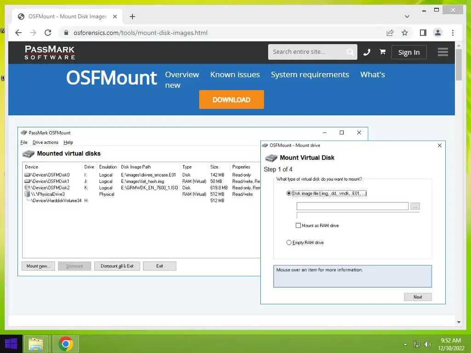Click the Mount Virtual Disk drive icon
The image size is (471, 353).
271,158
